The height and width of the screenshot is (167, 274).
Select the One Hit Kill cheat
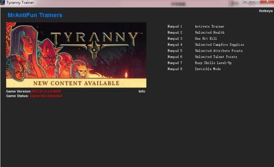[x=206, y=39]
